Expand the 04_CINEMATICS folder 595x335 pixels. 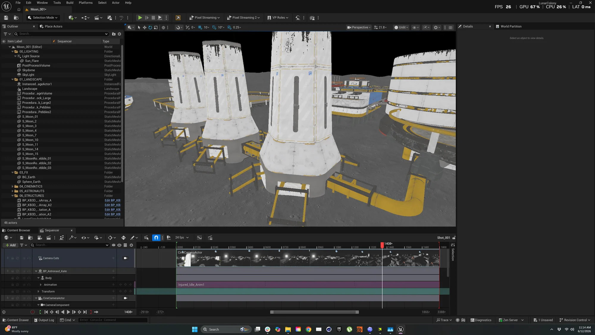12,187
